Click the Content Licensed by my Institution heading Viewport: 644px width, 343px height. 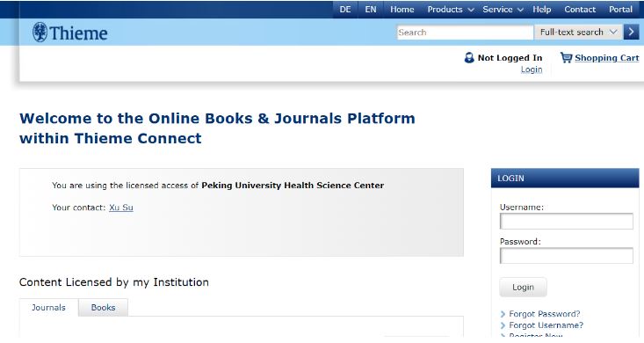click(113, 282)
